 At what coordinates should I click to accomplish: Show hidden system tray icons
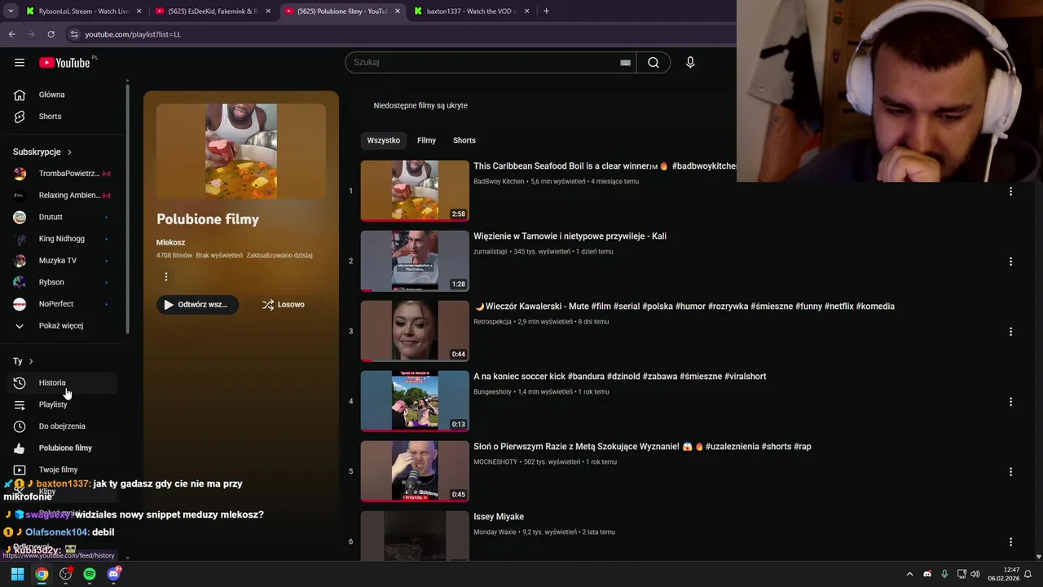(910, 574)
